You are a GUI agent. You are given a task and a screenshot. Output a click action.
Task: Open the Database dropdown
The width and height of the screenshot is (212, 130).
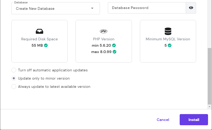(53, 8)
